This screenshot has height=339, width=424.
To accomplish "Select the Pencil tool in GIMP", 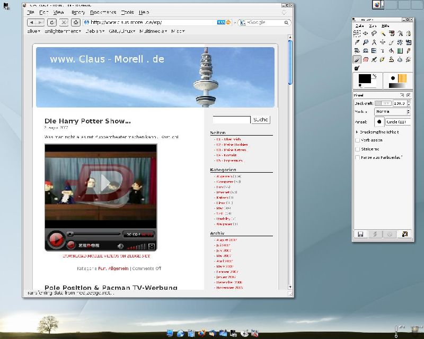I will (x=409, y=51).
